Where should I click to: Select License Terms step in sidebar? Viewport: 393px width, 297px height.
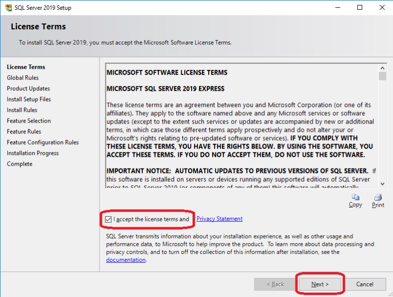tap(26, 67)
